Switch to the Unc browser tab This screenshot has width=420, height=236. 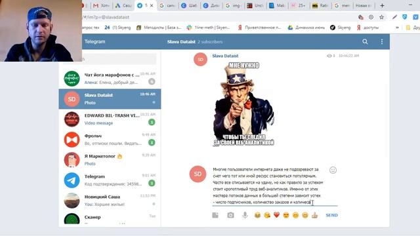255,5
